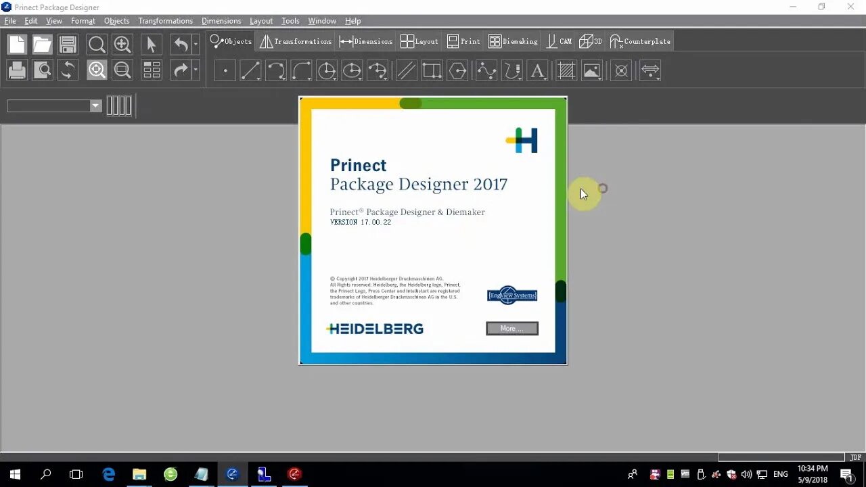Select the arrow selection tool
Screen dimensions: 866x487
(152, 44)
